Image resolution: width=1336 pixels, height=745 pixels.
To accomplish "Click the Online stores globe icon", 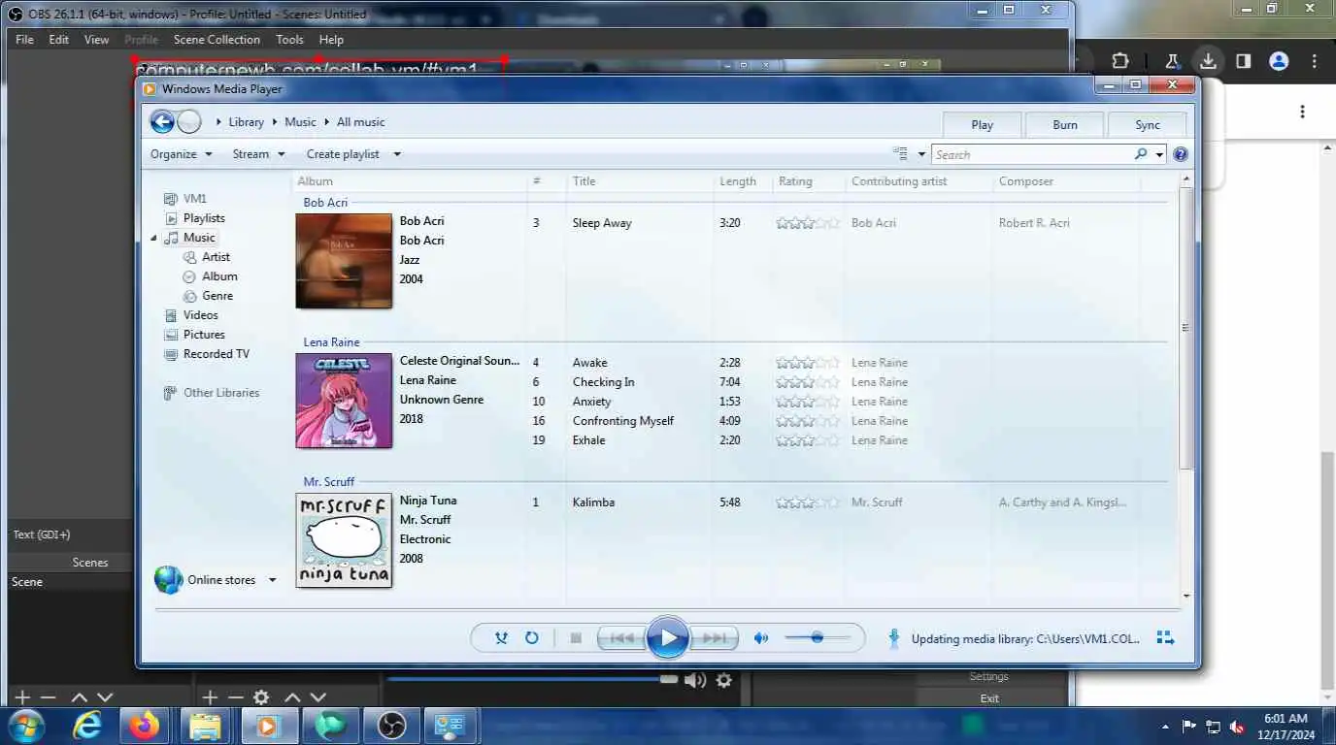I will click(168, 580).
